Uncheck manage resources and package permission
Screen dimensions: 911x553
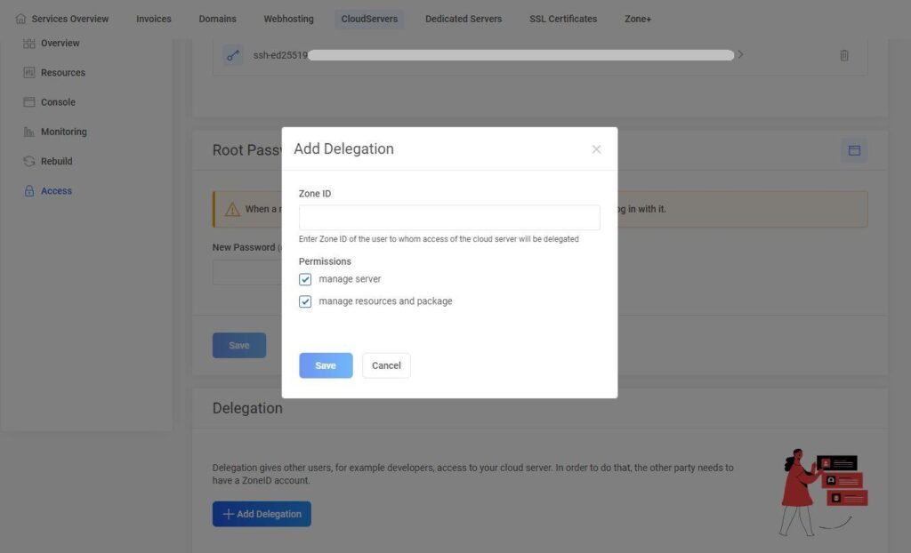[305, 301]
